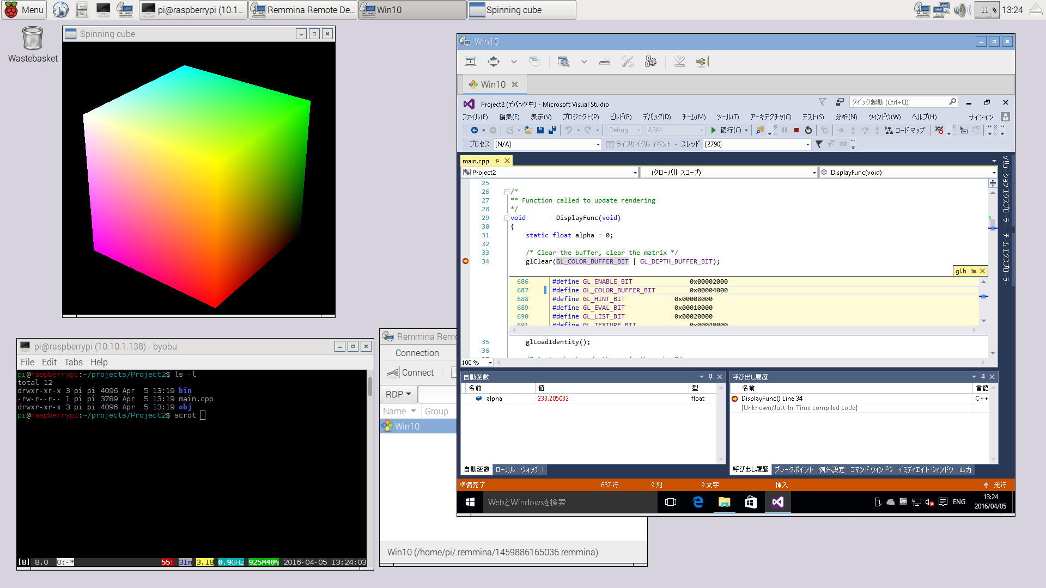
Task: Toggle auto-hide pin on 自動変数 panel
Action: click(710, 377)
